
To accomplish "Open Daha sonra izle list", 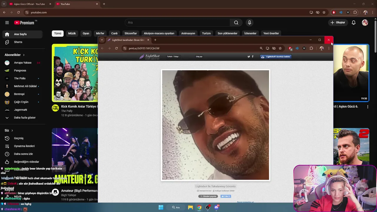I will (x=22, y=154).
